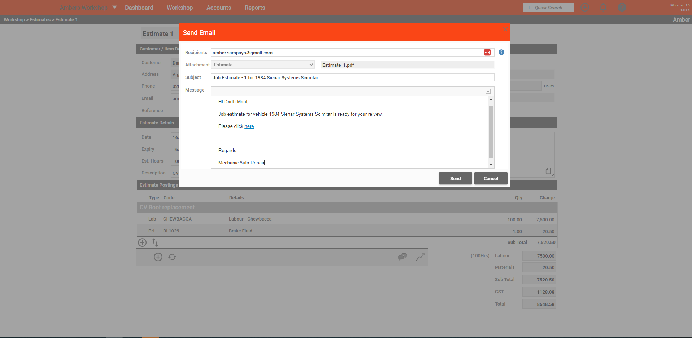Image resolution: width=692 pixels, height=338 pixels.
Task: Click the Estimates breadcrumb link
Action: 40,19
